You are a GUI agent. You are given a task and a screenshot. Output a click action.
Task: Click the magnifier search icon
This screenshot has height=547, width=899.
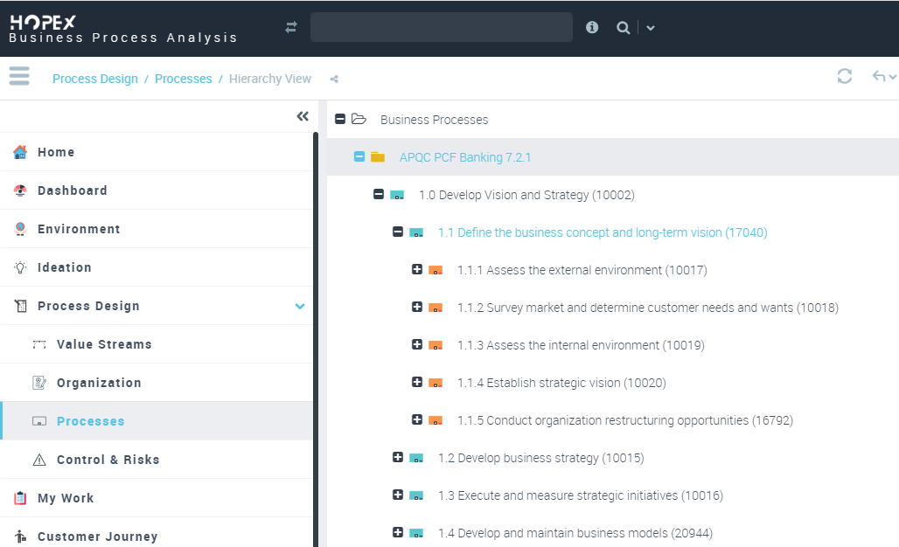[x=623, y=28]
